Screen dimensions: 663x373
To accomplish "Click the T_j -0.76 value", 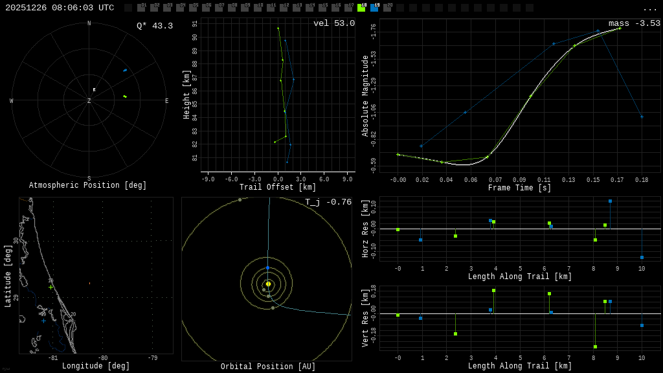I will tap(328, 202).
